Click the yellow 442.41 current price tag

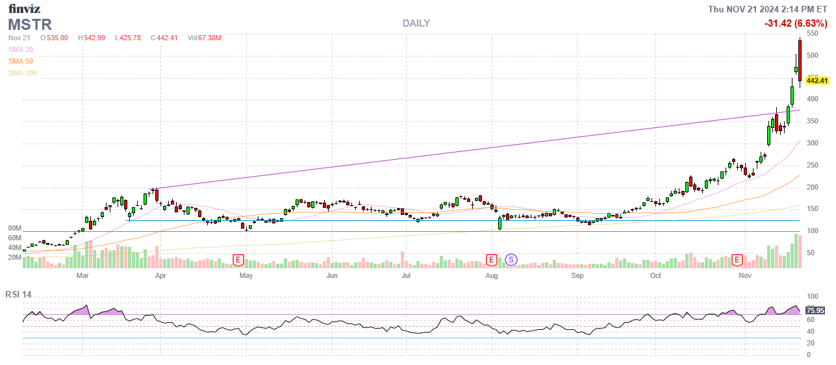click(817, 81)
